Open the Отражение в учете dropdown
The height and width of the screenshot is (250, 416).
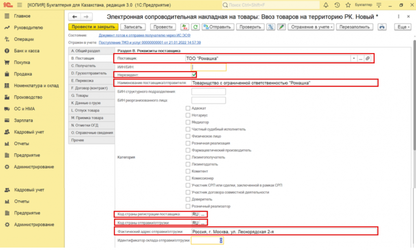(x=311, y=27)
